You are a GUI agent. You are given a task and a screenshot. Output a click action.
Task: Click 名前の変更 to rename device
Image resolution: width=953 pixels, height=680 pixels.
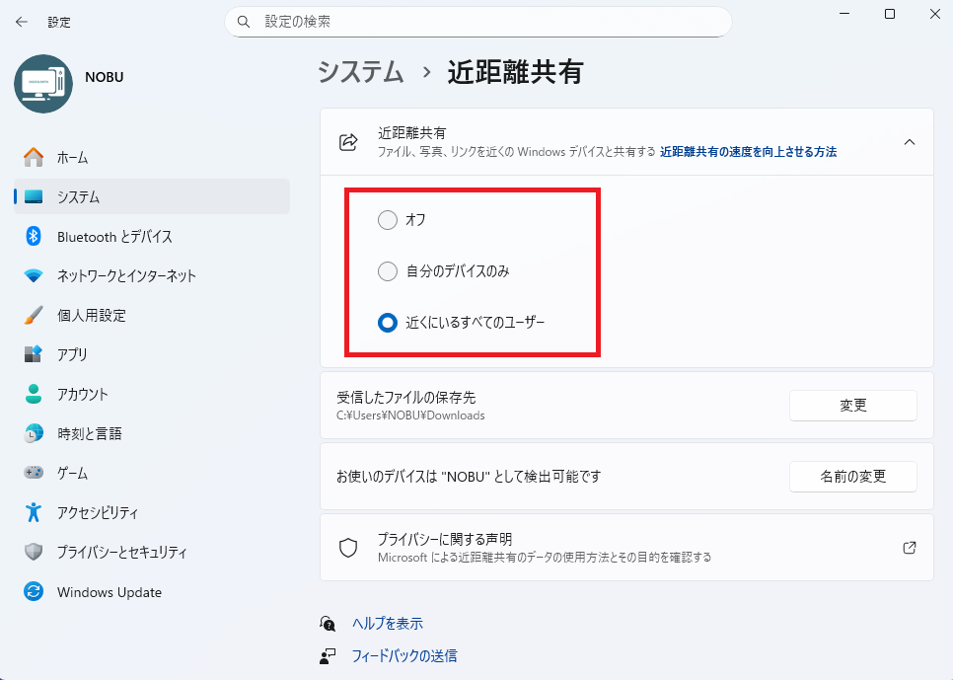[x=852, y=477]
